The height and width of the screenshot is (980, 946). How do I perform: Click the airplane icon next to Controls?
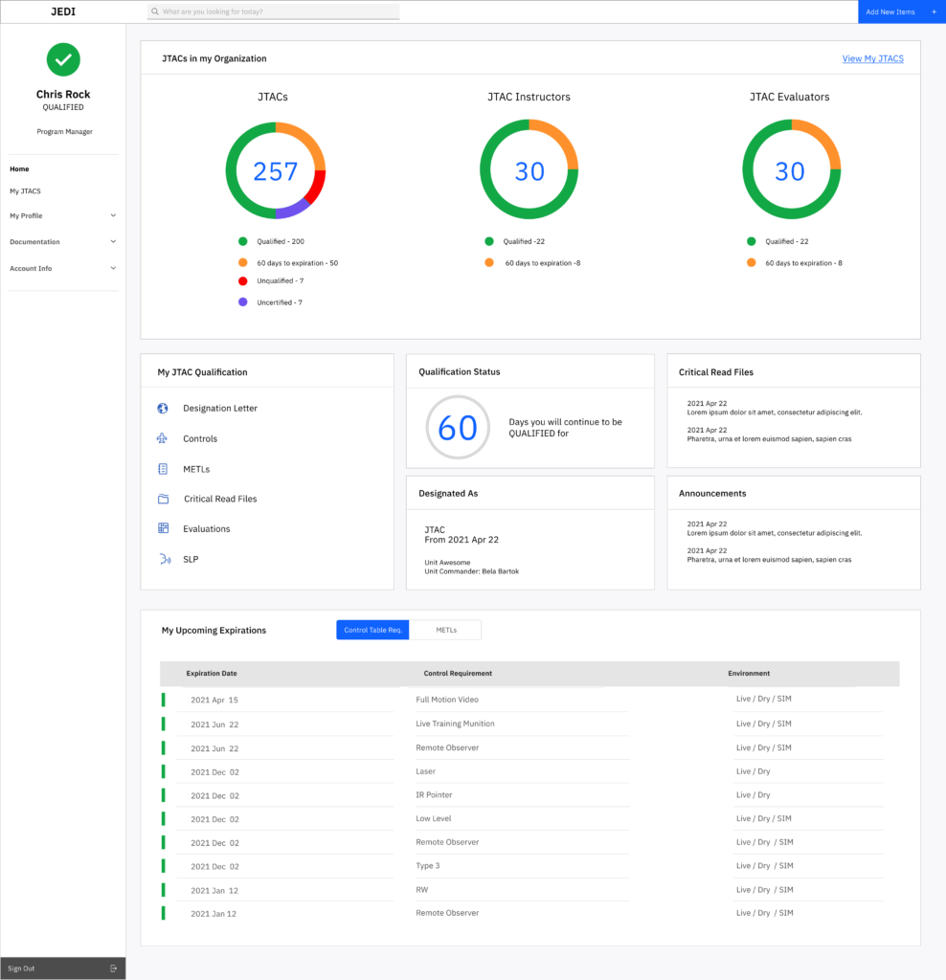(162, 439)
